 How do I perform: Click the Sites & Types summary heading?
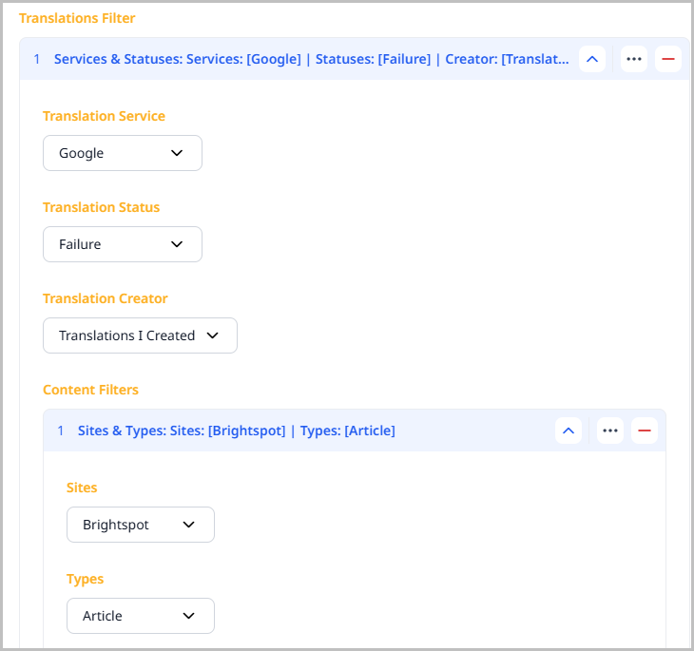point(237,431)
